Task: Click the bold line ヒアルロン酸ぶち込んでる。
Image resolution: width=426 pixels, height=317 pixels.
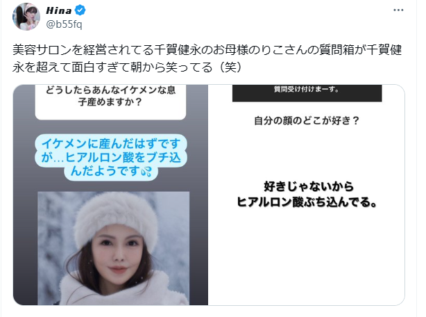Action: click(x=307, y=202)
